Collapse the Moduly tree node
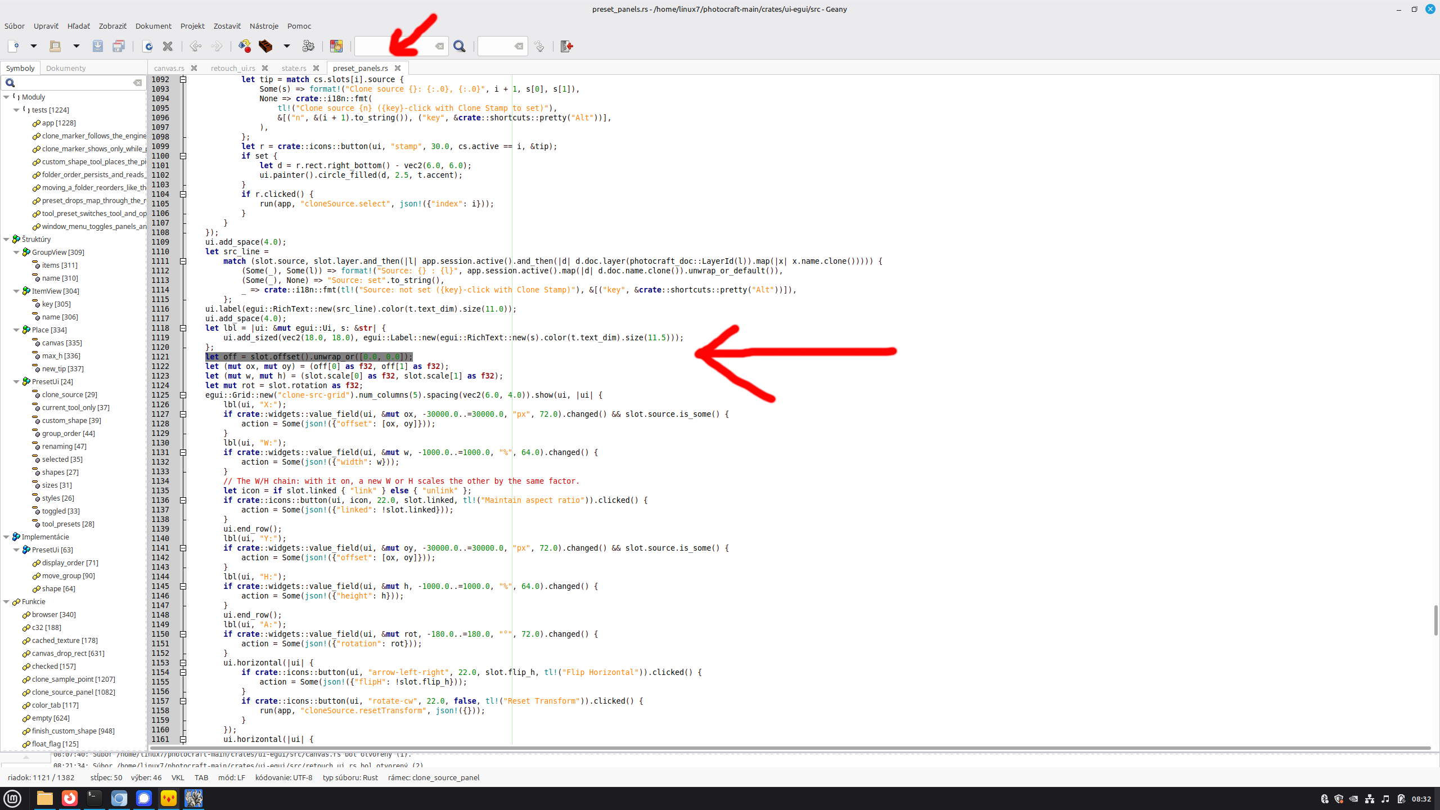 tap(6, 97)
